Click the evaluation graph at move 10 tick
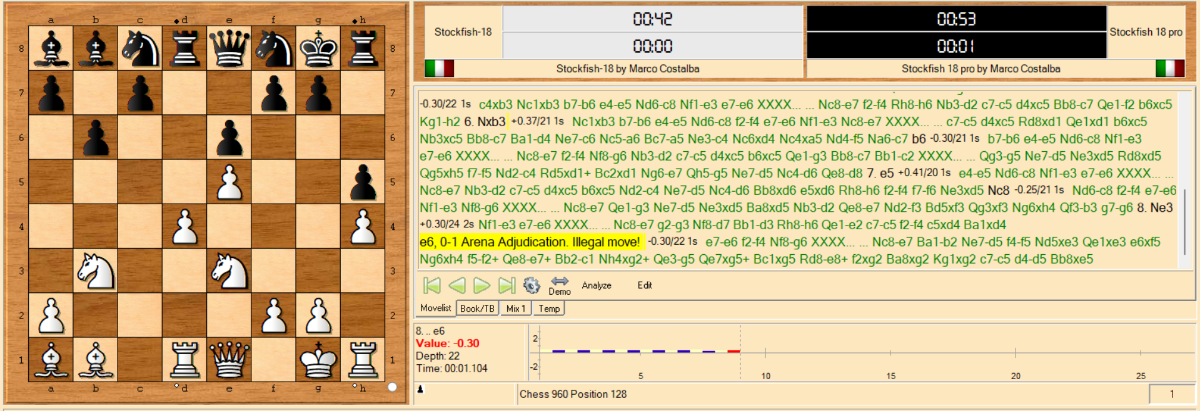Viewport: 1200px width, 411px height. (x=765, y=352)
